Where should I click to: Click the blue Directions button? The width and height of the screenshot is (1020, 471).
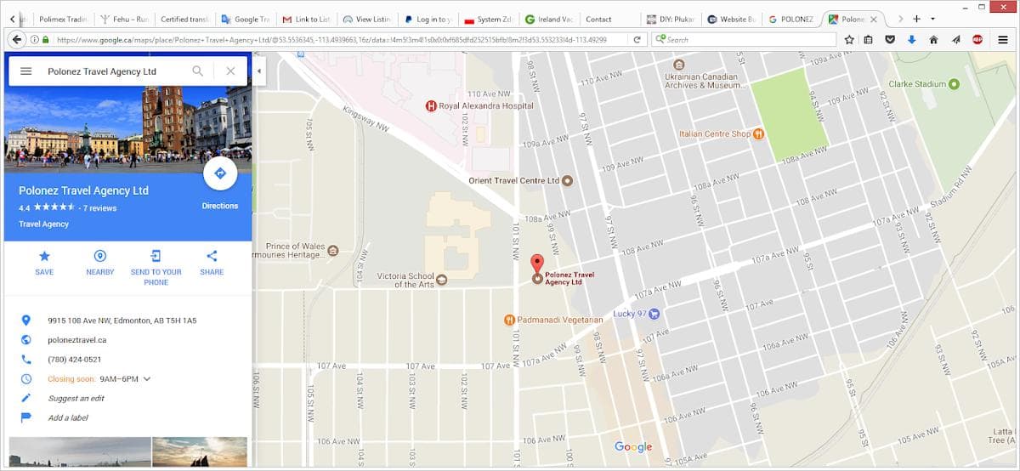coord(220,173)
